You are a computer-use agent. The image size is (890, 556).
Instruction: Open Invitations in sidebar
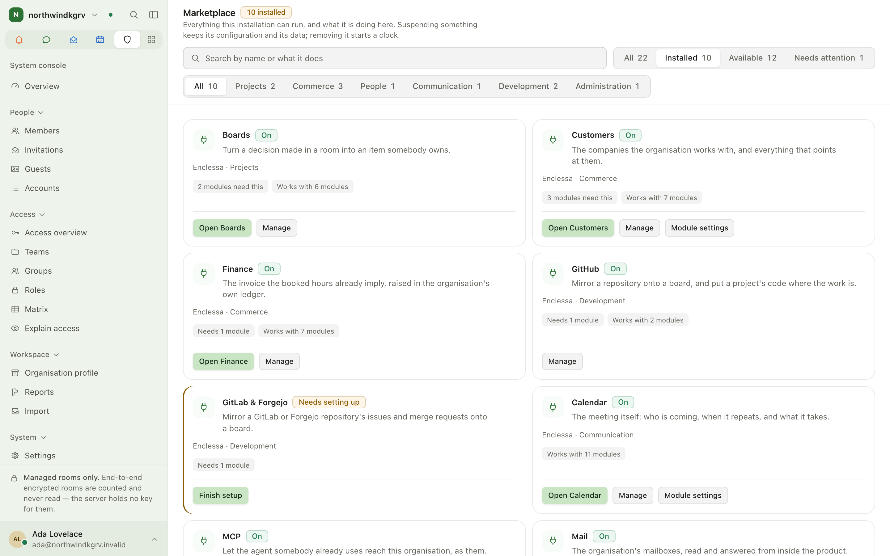[84, 150]
